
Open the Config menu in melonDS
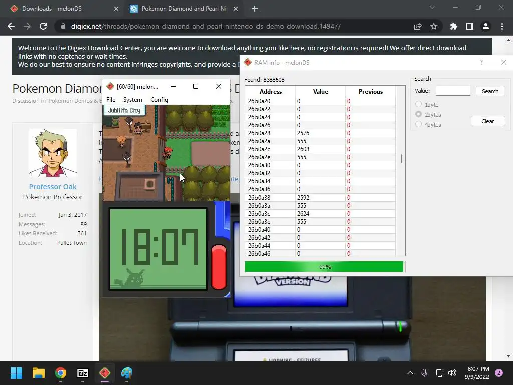pos(159,100)
